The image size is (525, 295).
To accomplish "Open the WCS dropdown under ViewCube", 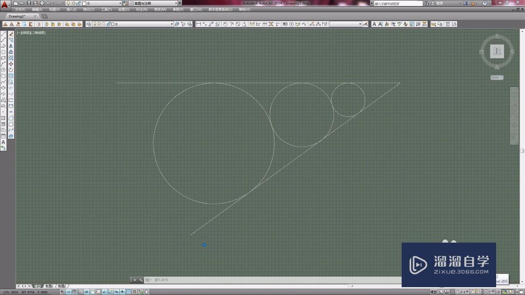I will [x=497, y=78].
